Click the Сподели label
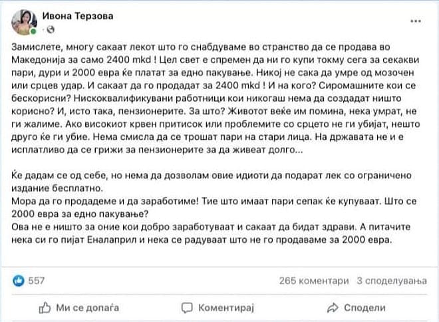Image resolution: width=439 pixels, height=322 pixels. click(x=365, y=308)
